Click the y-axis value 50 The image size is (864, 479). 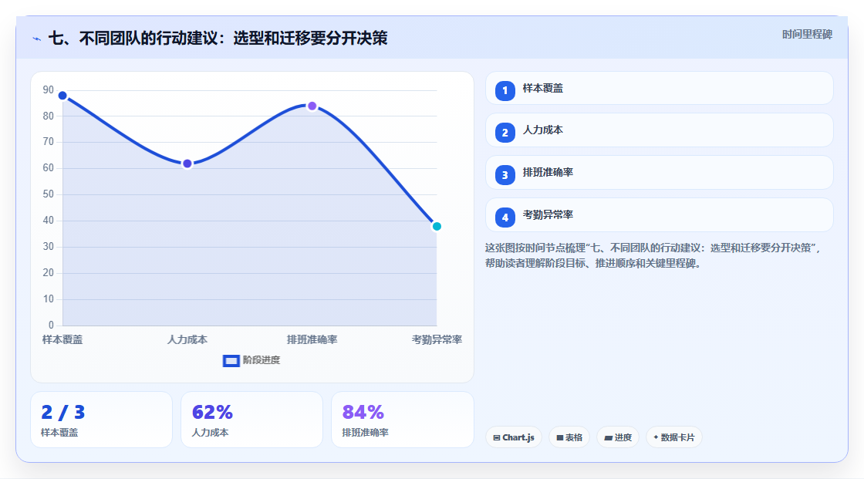(x=49, y=194)
